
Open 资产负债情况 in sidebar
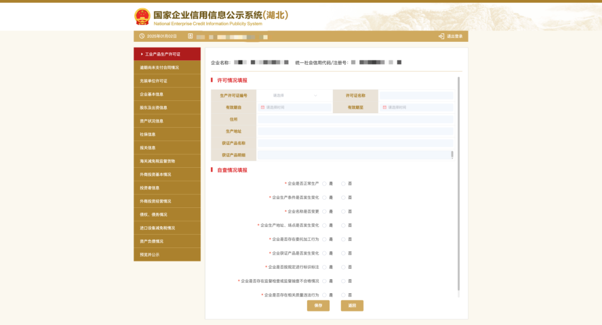coord(167,241)
